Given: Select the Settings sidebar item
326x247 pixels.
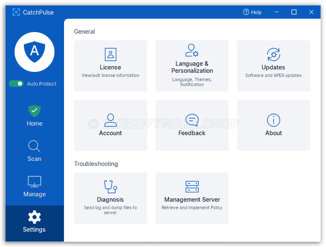Looking at the screenshot, I should (35, 223).
